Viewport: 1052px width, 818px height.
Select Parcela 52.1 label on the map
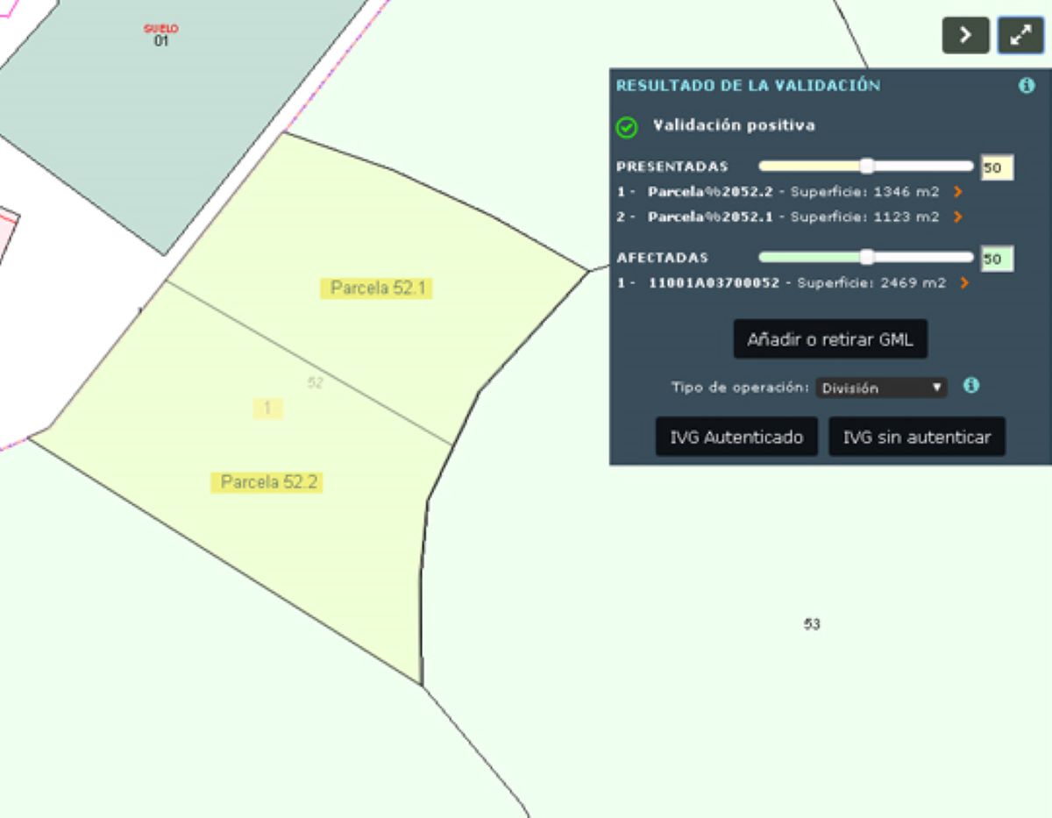click(377, 288)
